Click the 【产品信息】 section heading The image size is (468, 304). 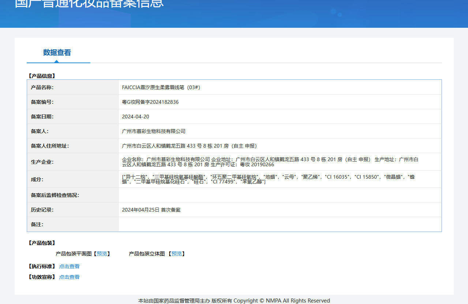coord(42,76)
